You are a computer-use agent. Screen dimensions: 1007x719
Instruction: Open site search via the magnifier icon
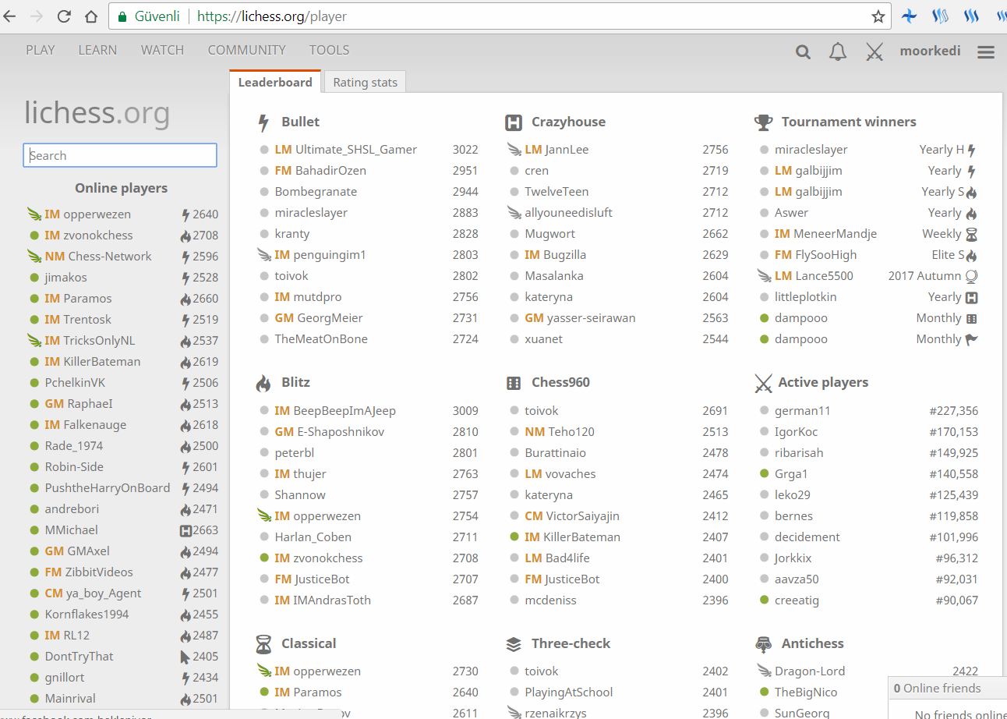click(x=803, y=52)
